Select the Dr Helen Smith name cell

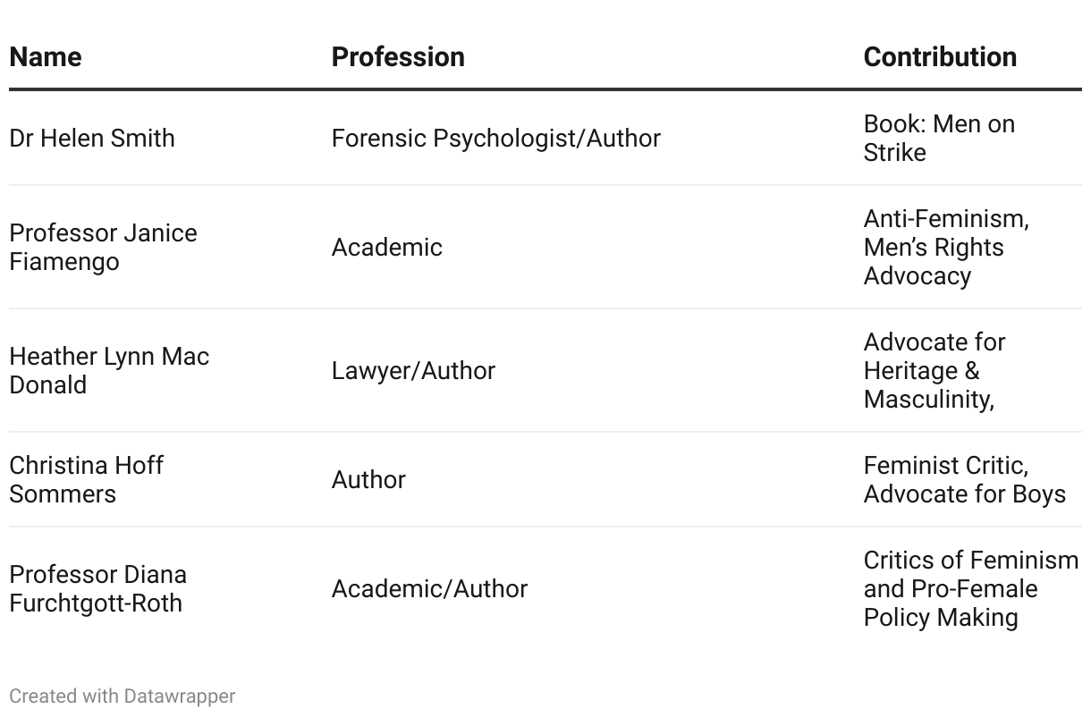pyautogui.click(x=92, y=138)
